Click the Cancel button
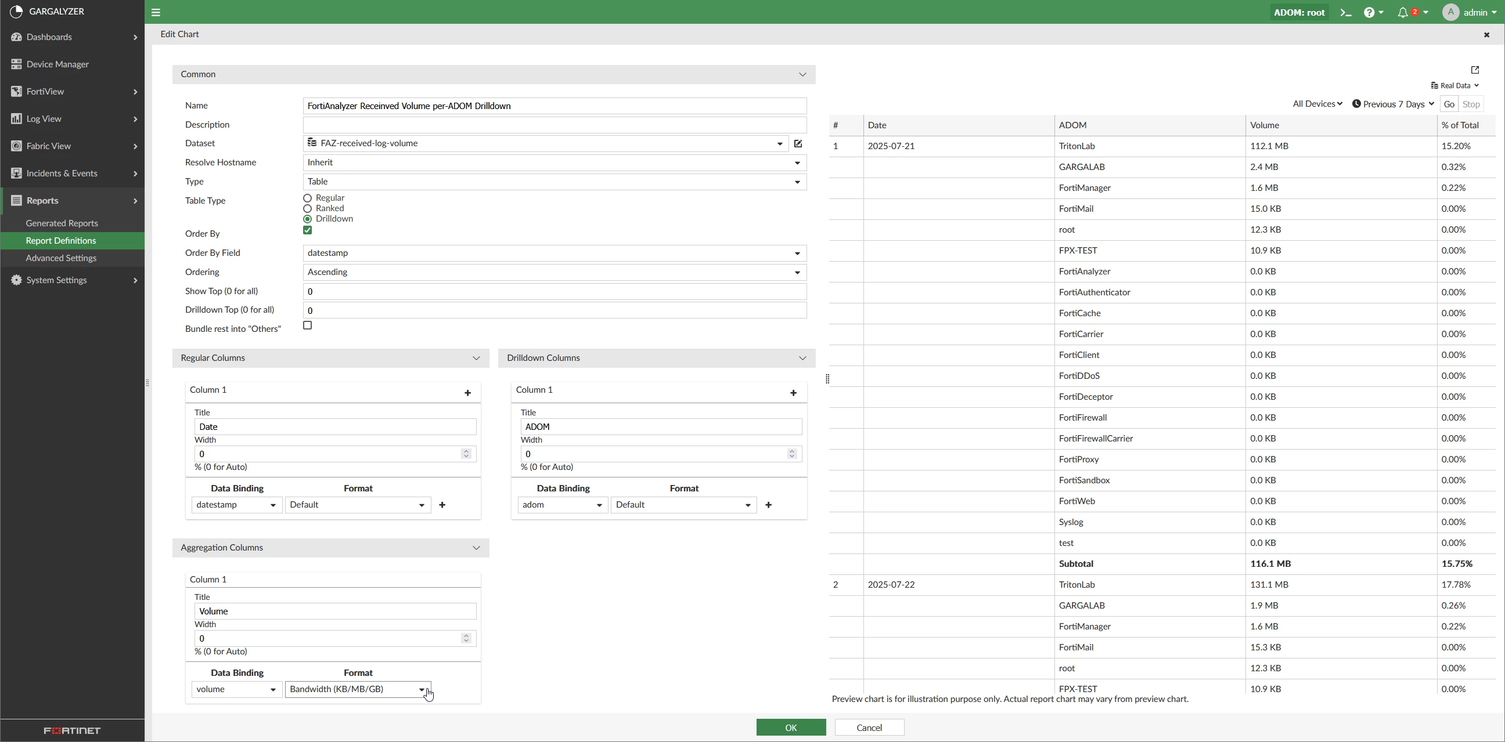The image size is (1505, 742). tap(869, 727)
